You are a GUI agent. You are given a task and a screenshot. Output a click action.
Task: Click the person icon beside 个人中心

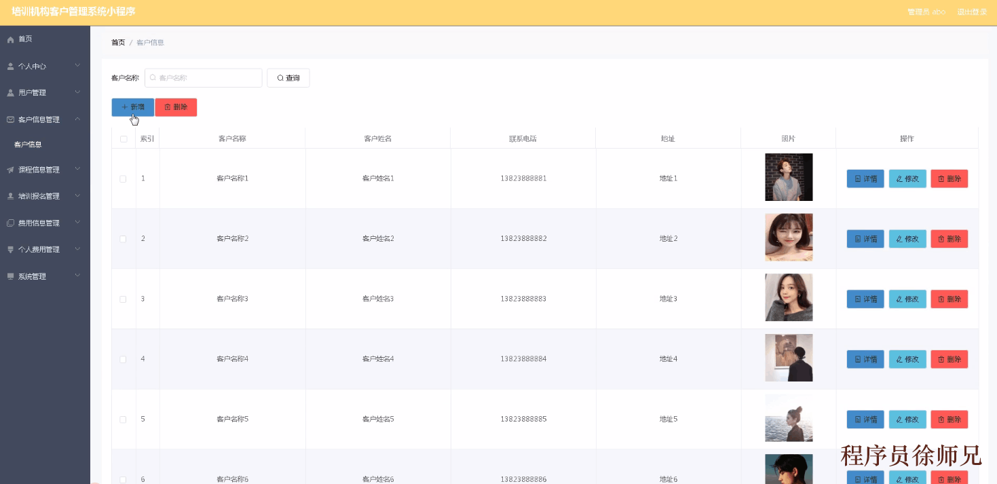10,67
